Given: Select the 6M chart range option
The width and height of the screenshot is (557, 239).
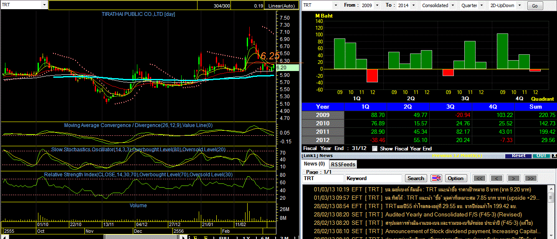Looking at the screenshot, I should (265, 237).
